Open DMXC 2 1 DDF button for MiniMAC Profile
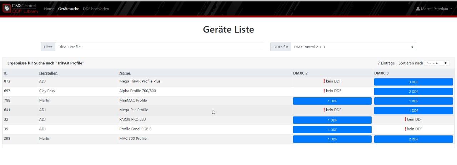The width and height of the screenshot is (457, 165). [332, 101]
